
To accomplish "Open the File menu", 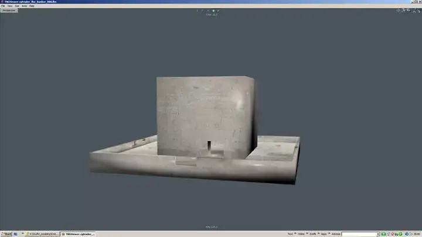I will tap(3, 6).
